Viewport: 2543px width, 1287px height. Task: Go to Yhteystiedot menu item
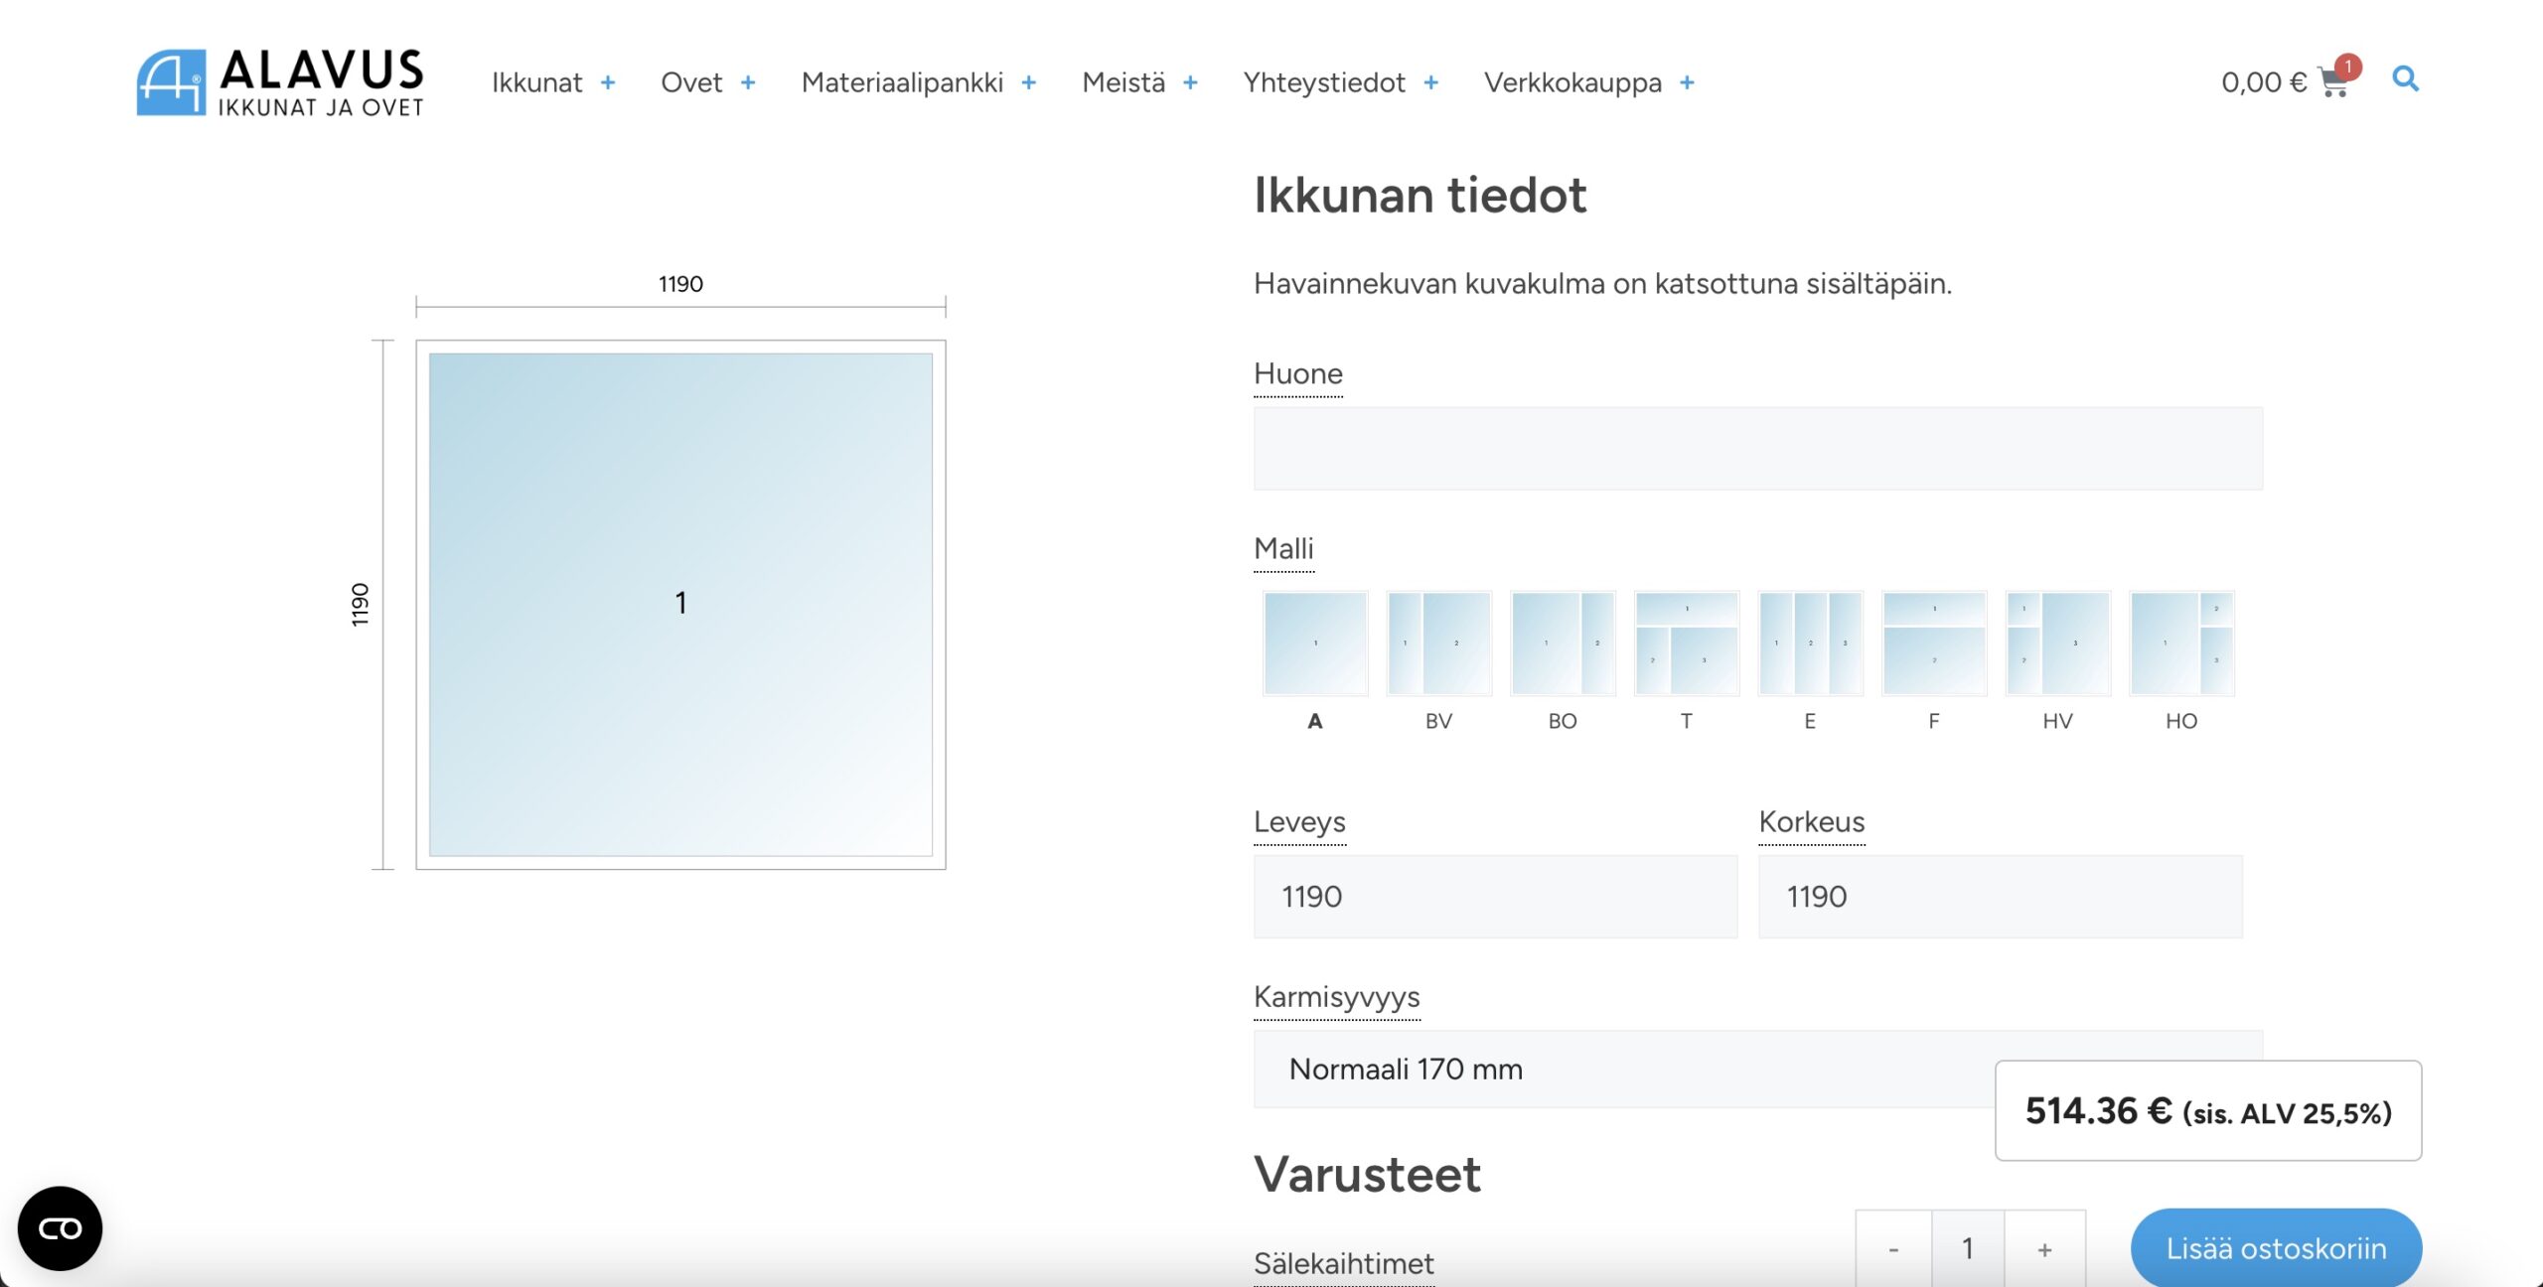click(1324, 82)
